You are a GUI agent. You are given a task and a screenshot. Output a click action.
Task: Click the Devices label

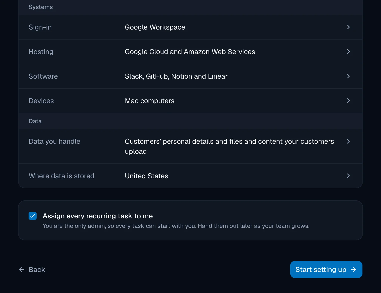41,101
